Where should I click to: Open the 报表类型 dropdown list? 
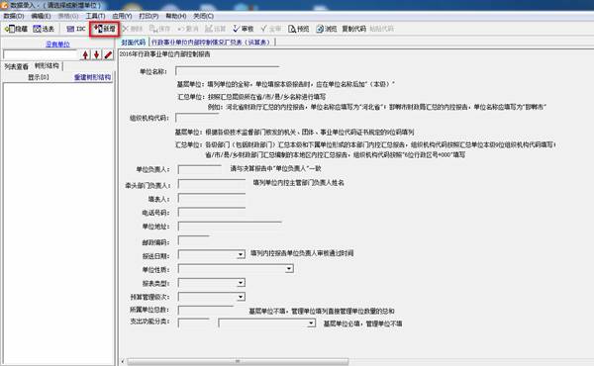click(241, 283)
